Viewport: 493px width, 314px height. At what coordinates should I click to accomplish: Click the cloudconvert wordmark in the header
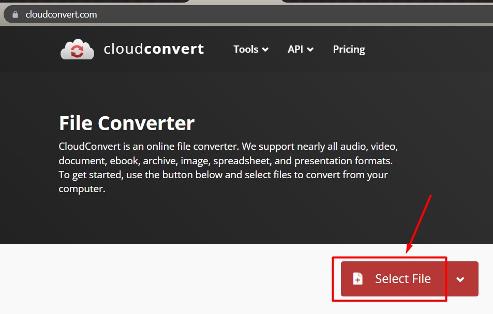point(154,49)
